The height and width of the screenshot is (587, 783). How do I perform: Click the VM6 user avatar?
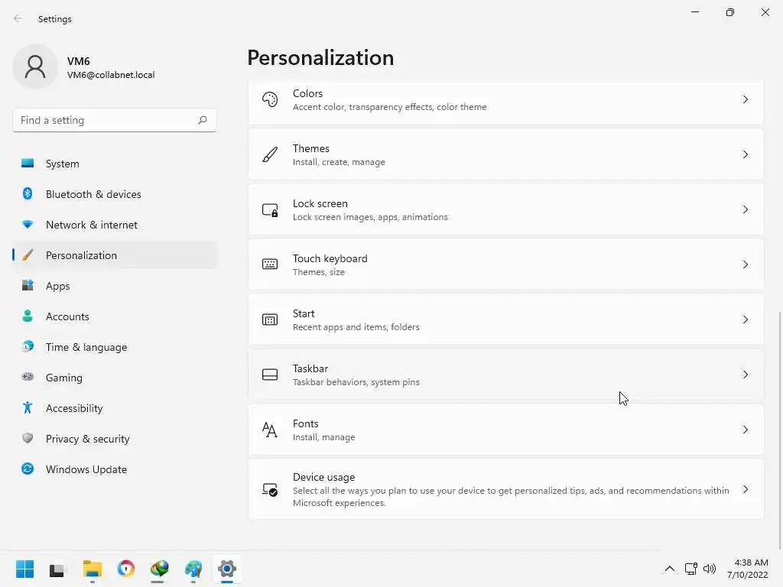(35, 66)
